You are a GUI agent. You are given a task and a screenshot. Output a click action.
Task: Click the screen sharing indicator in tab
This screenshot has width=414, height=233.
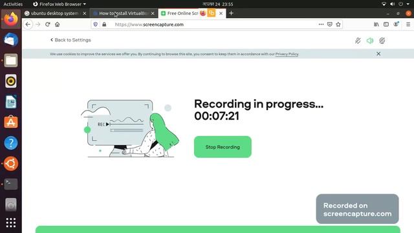(x=212, y=13)
